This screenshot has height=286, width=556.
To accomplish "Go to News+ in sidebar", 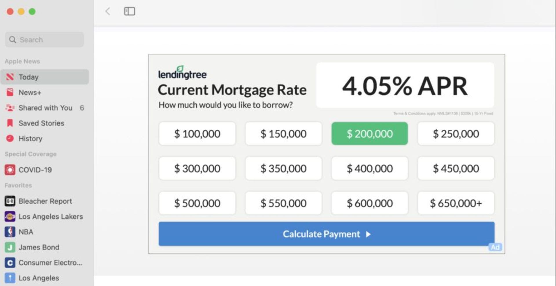I will point(30,92).
